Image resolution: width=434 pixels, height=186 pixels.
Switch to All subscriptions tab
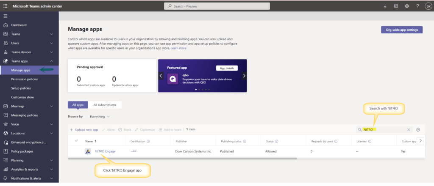(105, 105)
